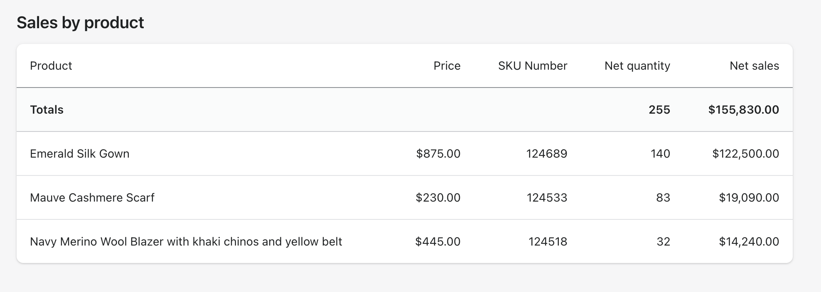Image resolution: width=821 pixels, height=292 pixels.
Task: Select SKU number 124518
Action: [548, 242]
